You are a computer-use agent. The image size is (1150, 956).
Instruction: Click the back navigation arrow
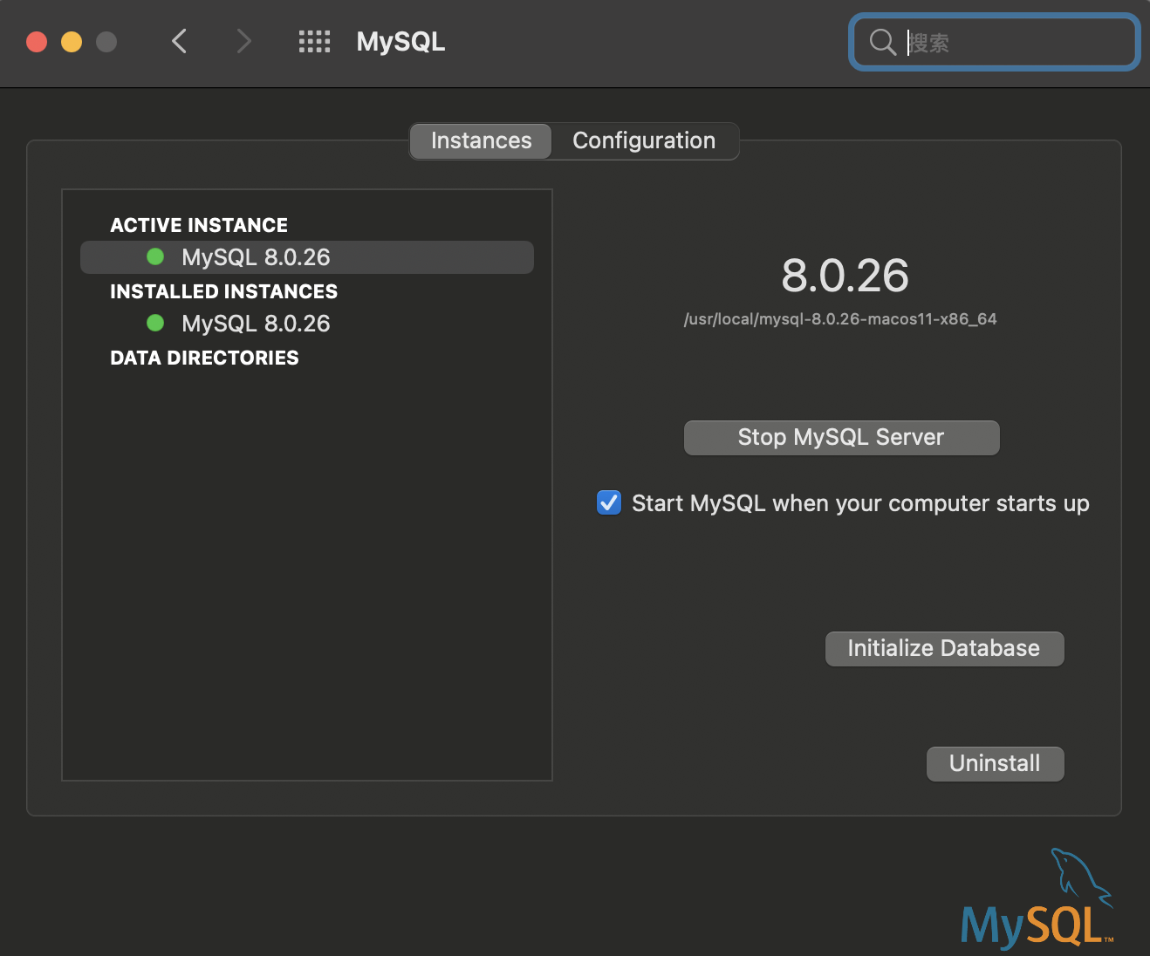(179, 41)
